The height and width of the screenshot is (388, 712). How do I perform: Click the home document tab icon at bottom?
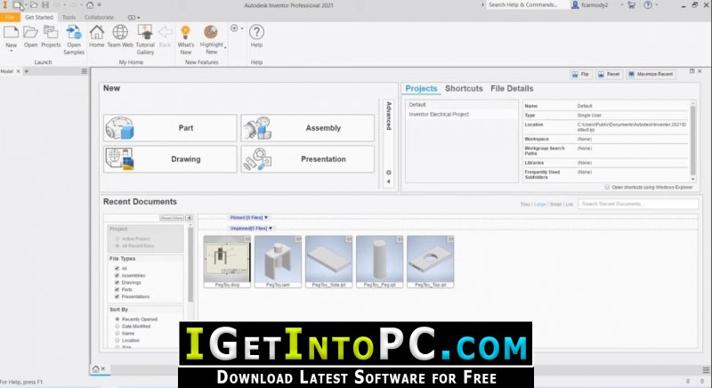click(x=96, y=369)
